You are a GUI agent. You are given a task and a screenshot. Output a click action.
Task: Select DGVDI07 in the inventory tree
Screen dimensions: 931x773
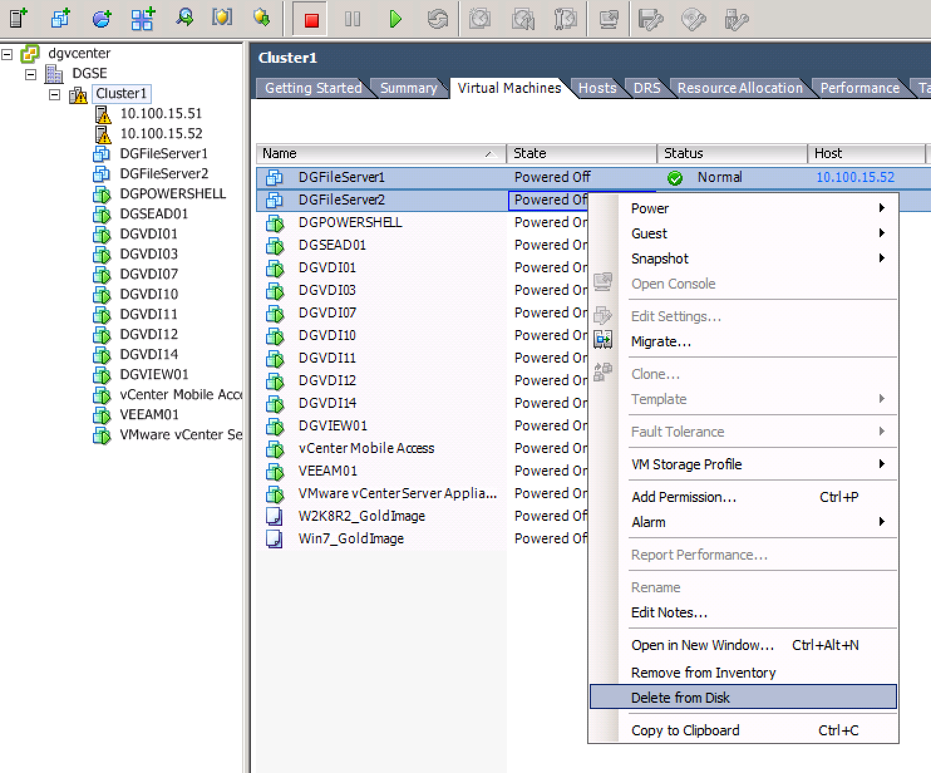click(x=149, y=274)
